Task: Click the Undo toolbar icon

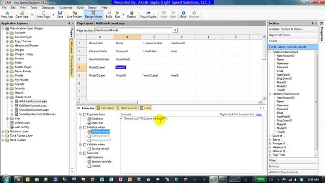Action: tap(164, 15)
